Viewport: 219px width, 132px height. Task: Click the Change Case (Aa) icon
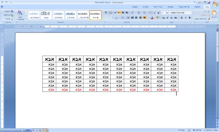[163, 18]
